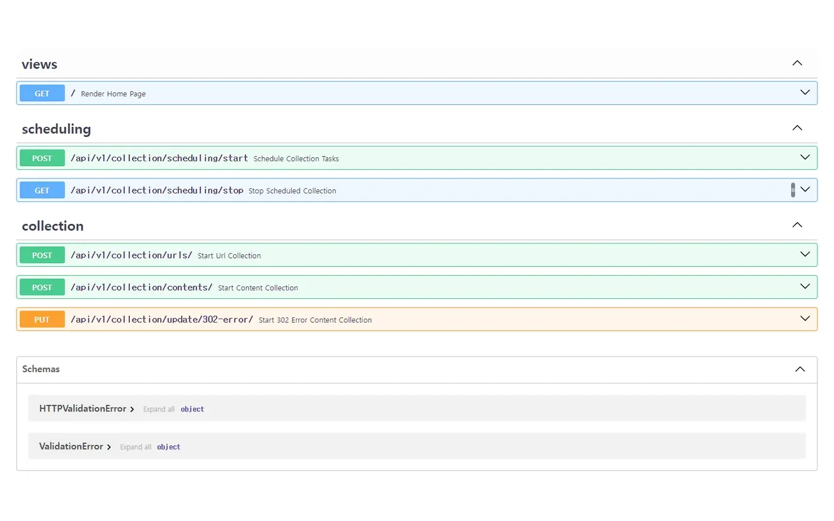The width and height of the screenshot is (834, 521).
Task: Click the 'Start Content Collection' summary text
Action: 258,288
